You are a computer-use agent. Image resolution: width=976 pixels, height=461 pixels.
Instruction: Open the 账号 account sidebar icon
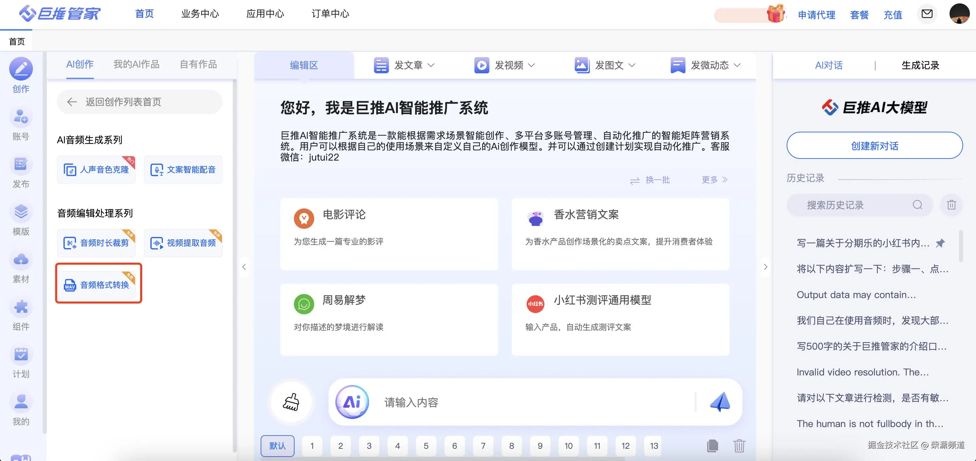21,117
